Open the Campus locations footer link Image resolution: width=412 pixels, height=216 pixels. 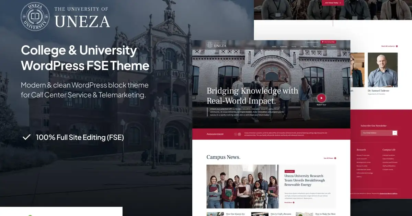click(x=389, y=155)
